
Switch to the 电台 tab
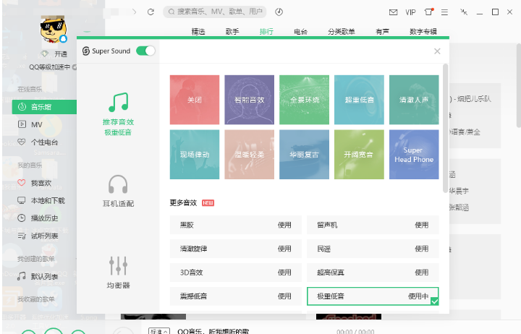point(300,32)
